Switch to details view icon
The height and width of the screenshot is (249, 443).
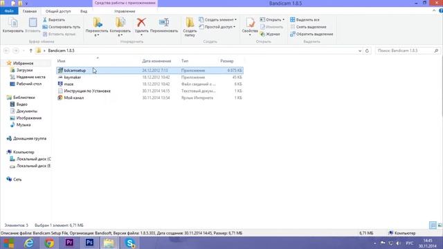click(x=433, y=225)
